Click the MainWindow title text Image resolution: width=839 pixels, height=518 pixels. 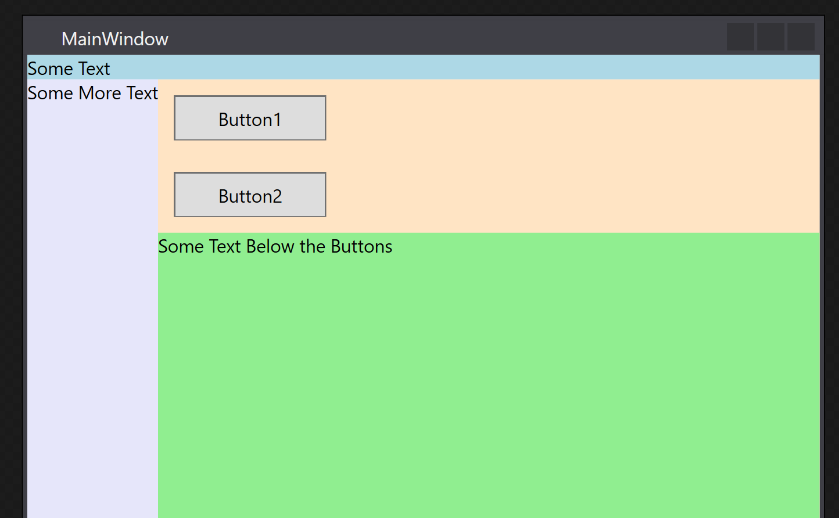[x=115, y=39]
